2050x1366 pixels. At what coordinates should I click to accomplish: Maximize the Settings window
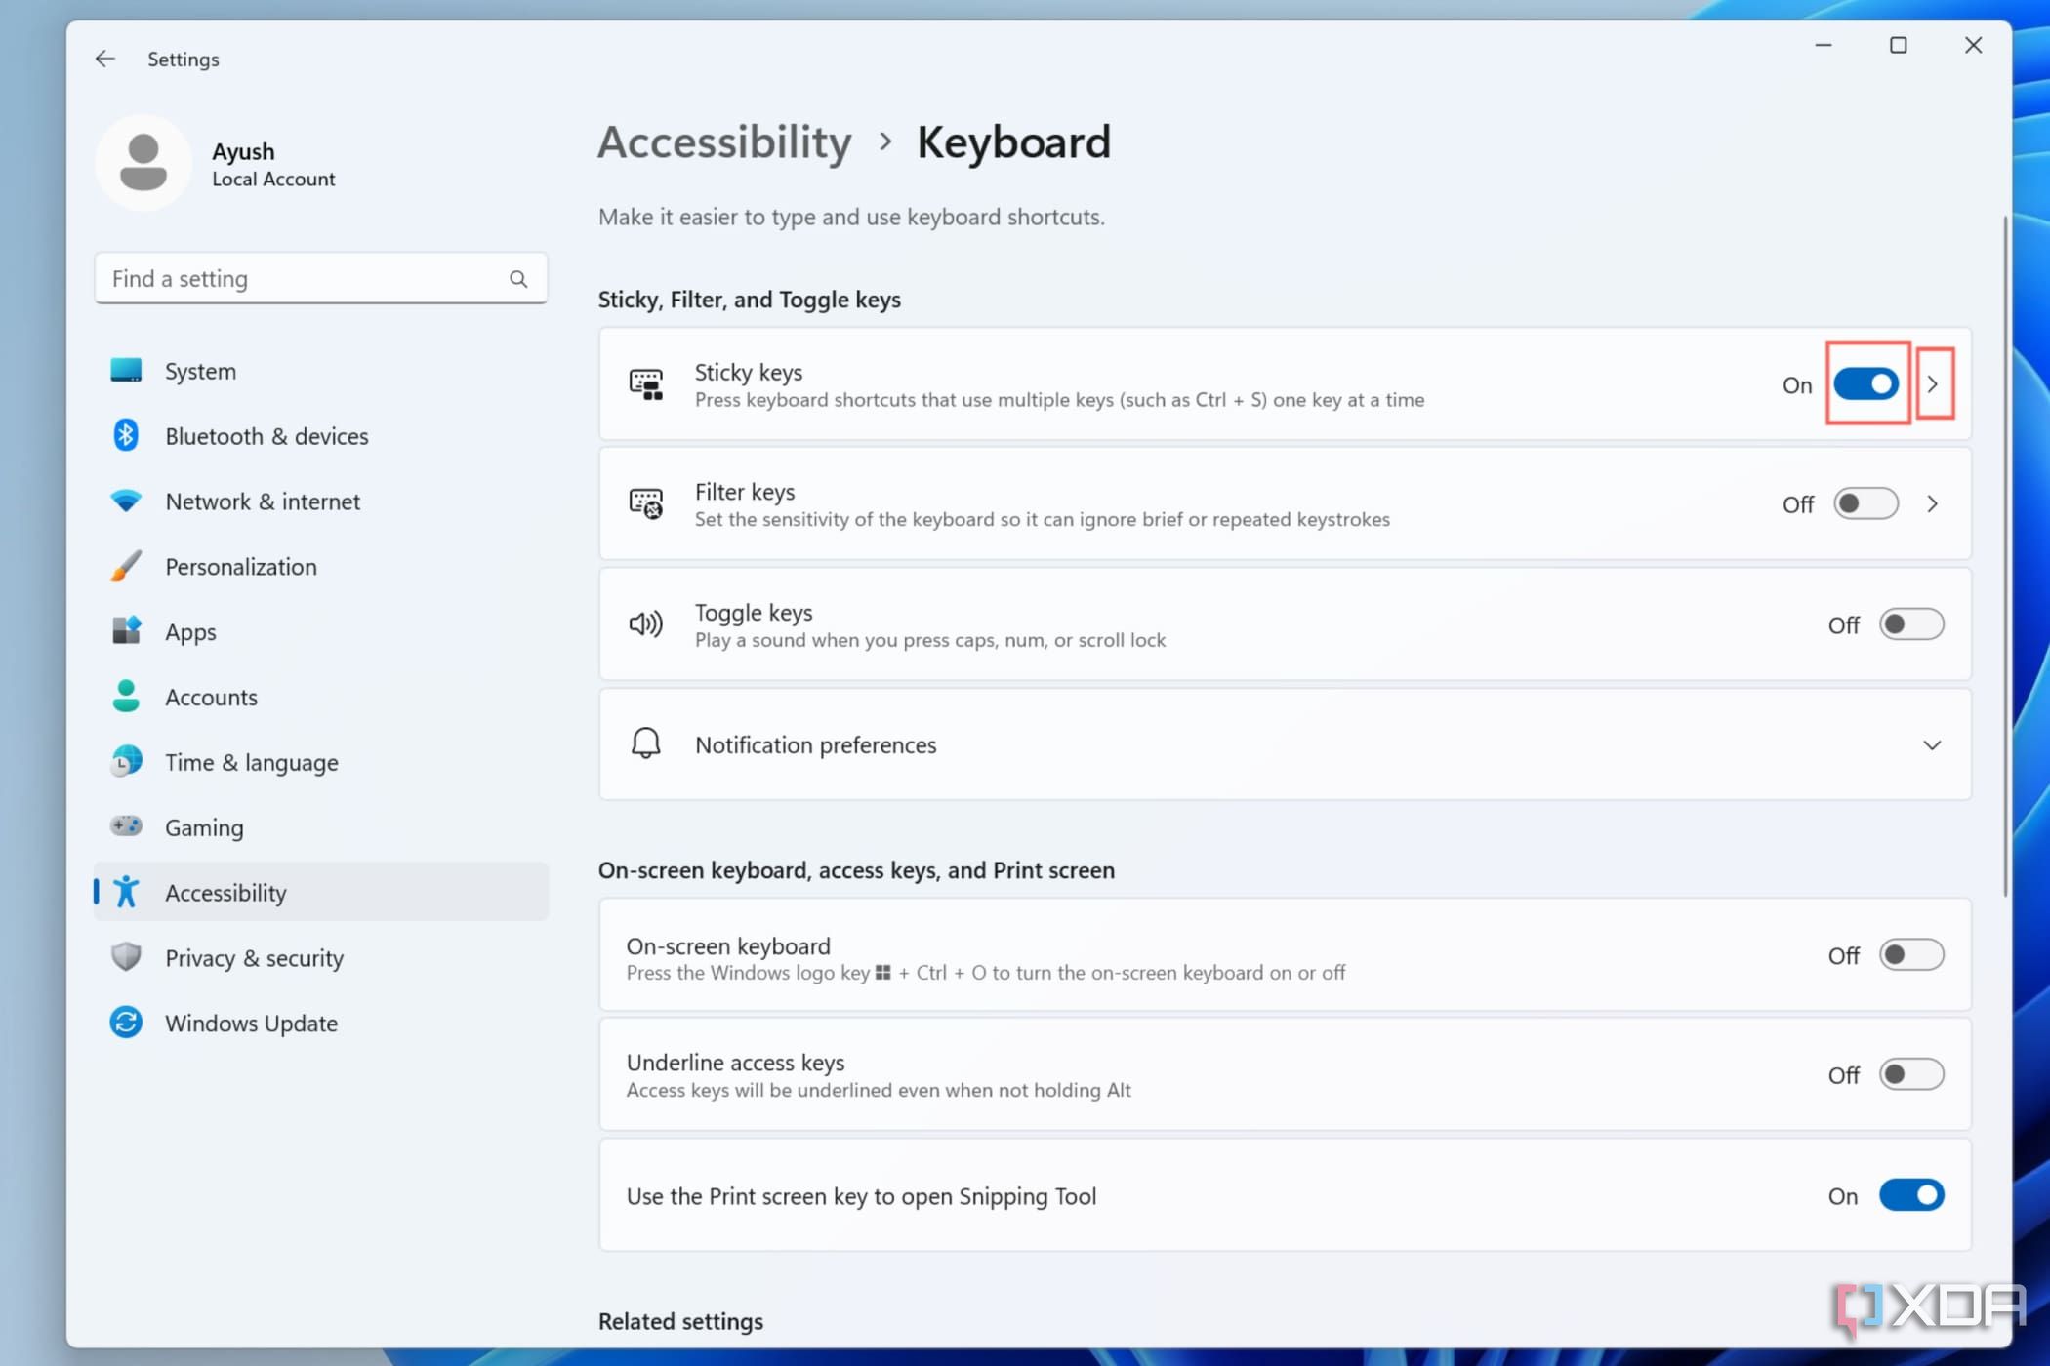coord(1898,45)
